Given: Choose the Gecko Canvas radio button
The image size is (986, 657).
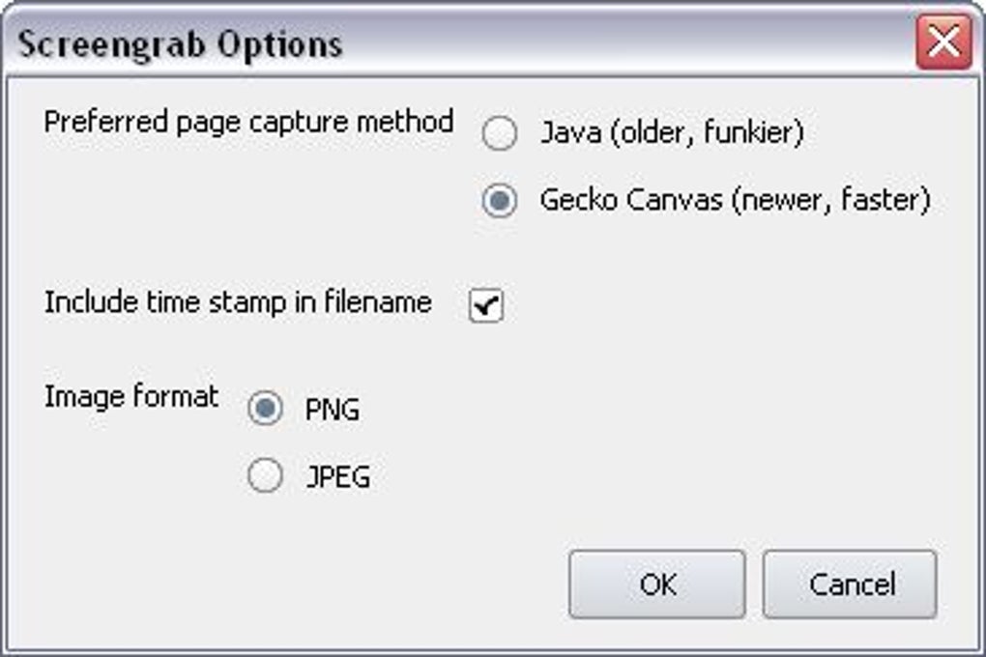Looking at the screenshot, I should click(x=499, y=201).
